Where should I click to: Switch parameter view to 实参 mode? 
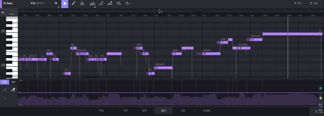(x=13, y=82)
